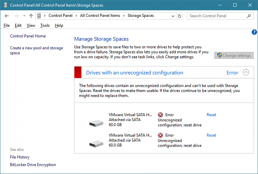
Task: Click the first drive's red error icon
Action: [x=160, y=115]
